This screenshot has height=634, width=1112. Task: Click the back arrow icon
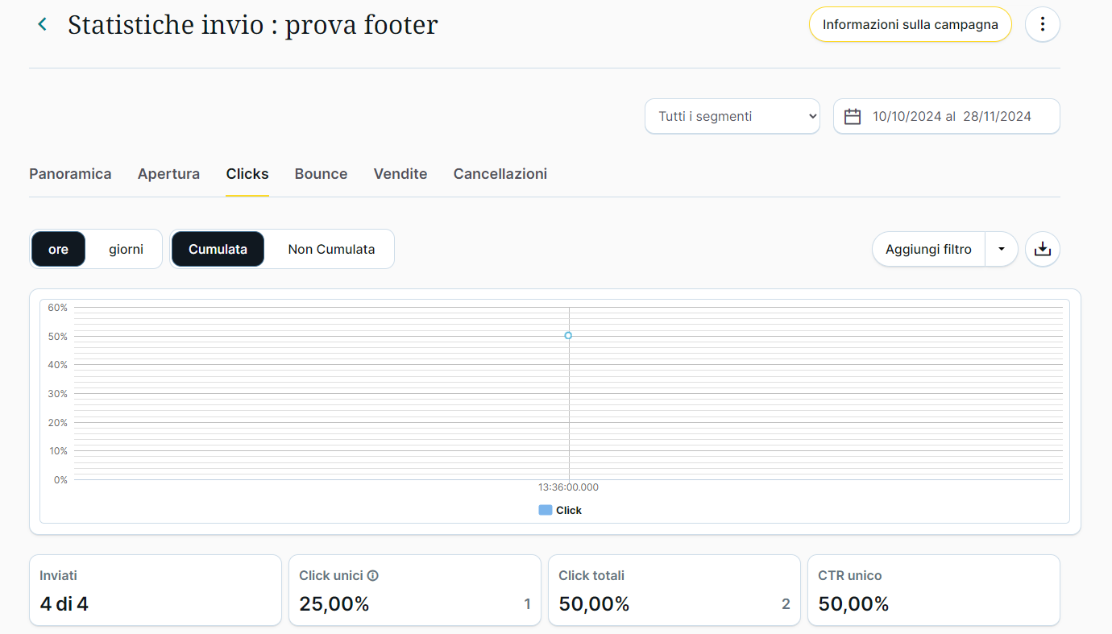click(x=43, y=25)
